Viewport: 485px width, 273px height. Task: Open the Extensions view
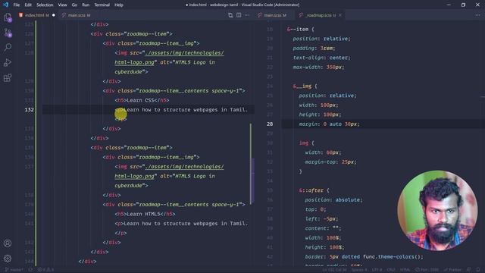(8, 77)
